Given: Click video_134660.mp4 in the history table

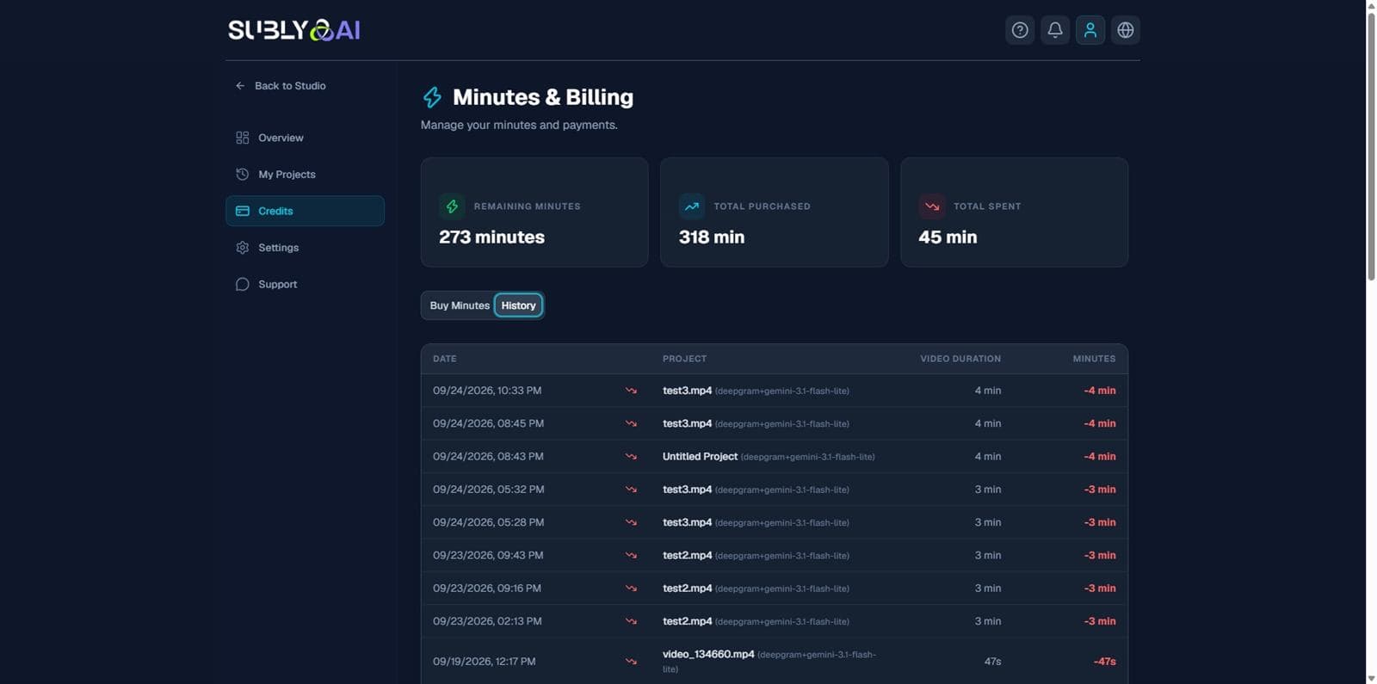Looking at the screenshot, I should [708, 655].
